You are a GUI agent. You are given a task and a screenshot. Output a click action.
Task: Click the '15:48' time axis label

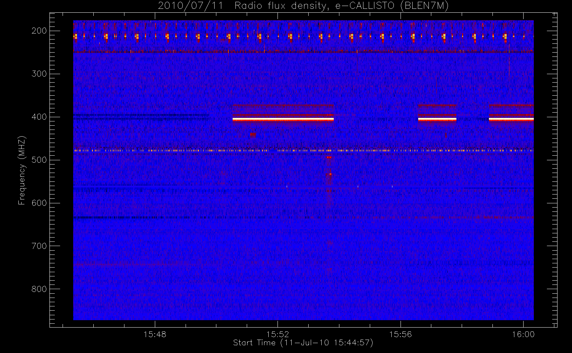click(x=155, y=334)
